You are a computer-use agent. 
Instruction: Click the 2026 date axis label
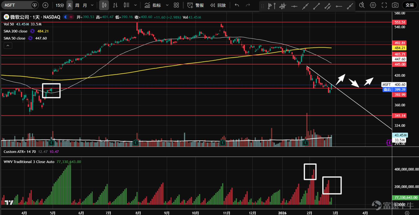(x=282, y=213)
